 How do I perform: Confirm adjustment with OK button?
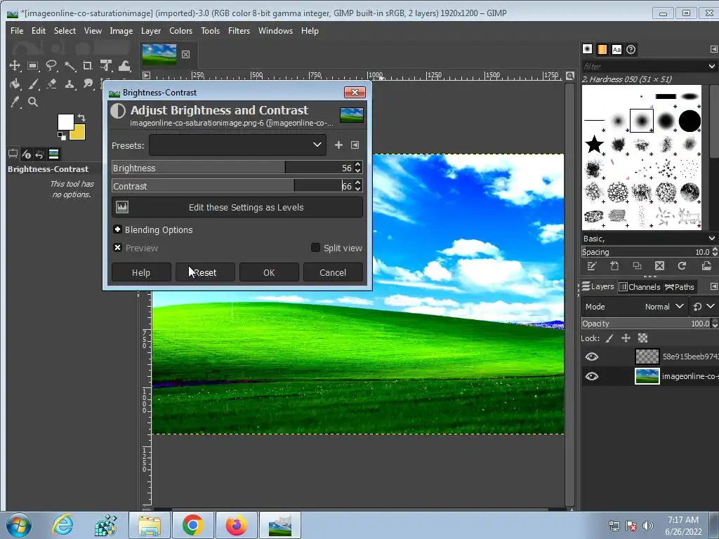[x=269, y=272]
